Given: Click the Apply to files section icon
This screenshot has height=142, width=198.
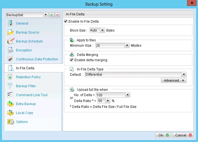Looking at the screenshot, I should click(72, 40).
